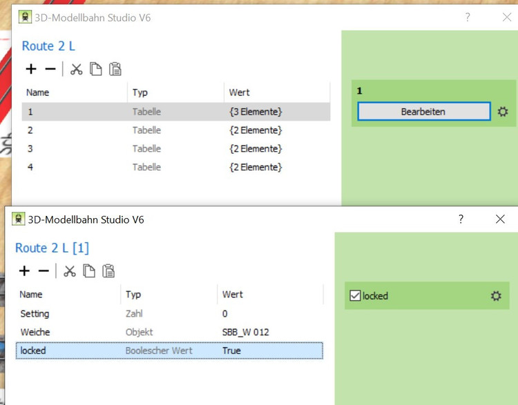Viewport: 518px width, 405px height.
Task: Cut selection with scissors in Route 2 L [1] window
Action: tap(70, 271)
